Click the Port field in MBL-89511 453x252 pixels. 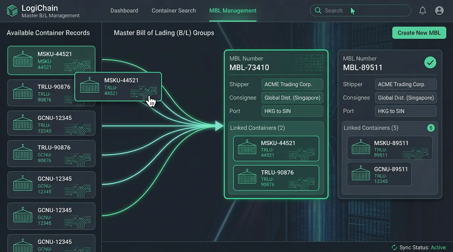click(x=406, y=111)
